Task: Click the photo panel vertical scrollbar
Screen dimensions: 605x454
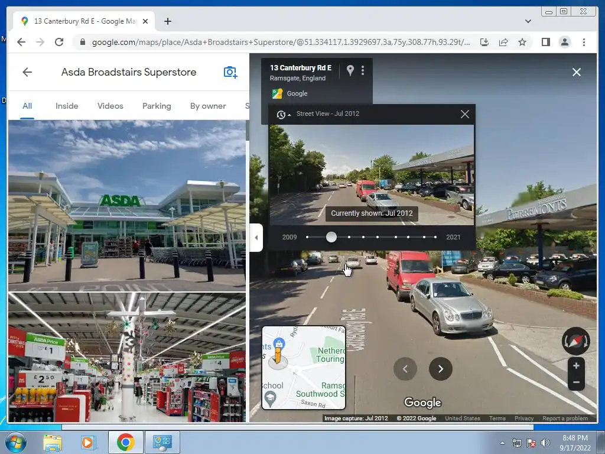Action: tap(248, 131)
